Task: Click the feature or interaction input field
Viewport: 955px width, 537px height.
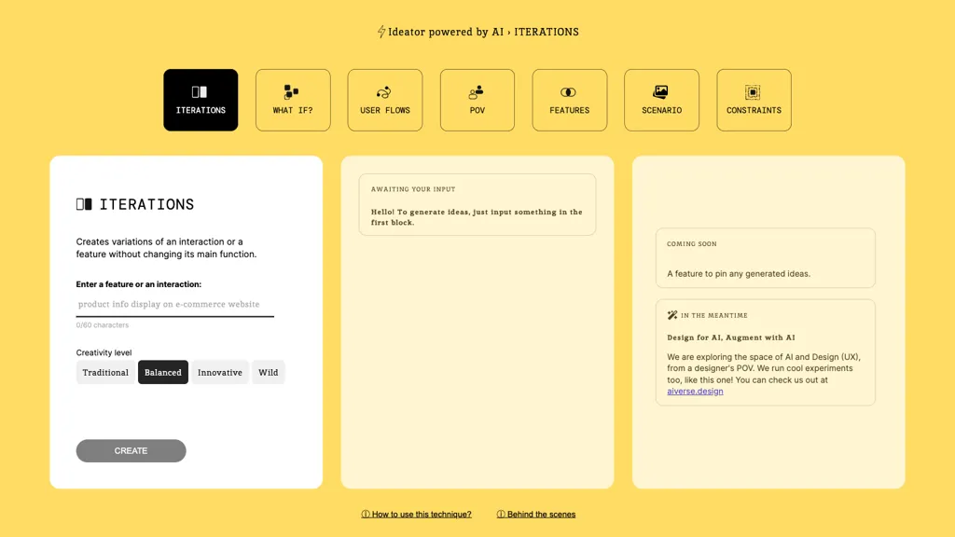Action: (174, 304)
